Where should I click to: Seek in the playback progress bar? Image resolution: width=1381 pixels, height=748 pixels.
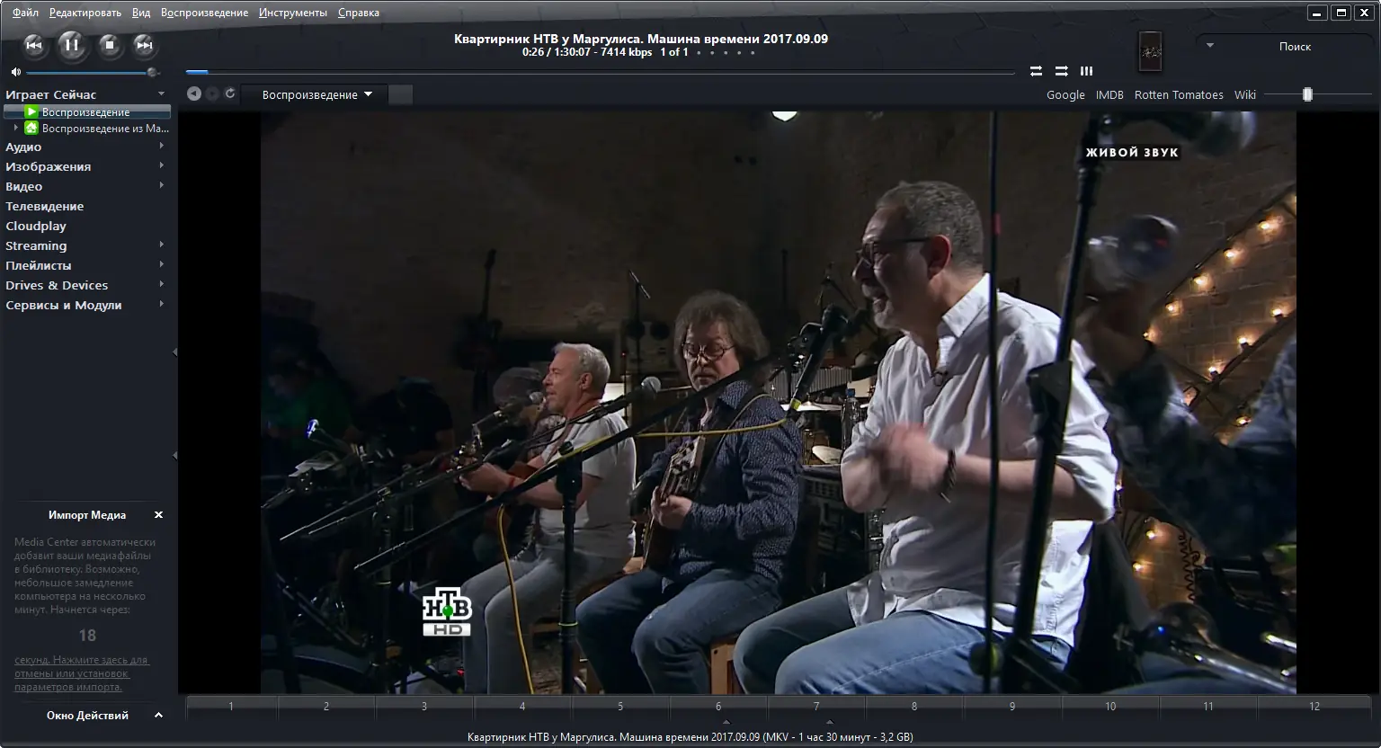[x=600, y=72]
